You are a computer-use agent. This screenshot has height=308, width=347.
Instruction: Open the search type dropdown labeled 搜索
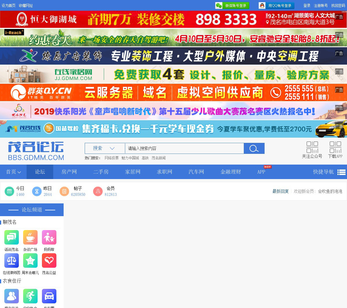click(105, 148)
